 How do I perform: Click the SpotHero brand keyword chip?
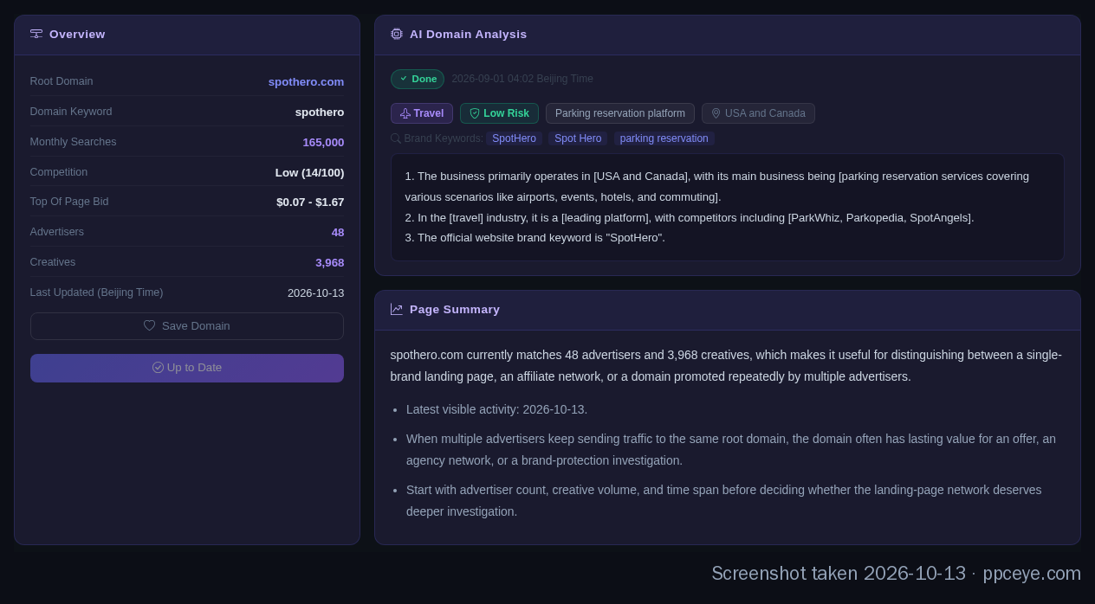[x=514, y=138]
